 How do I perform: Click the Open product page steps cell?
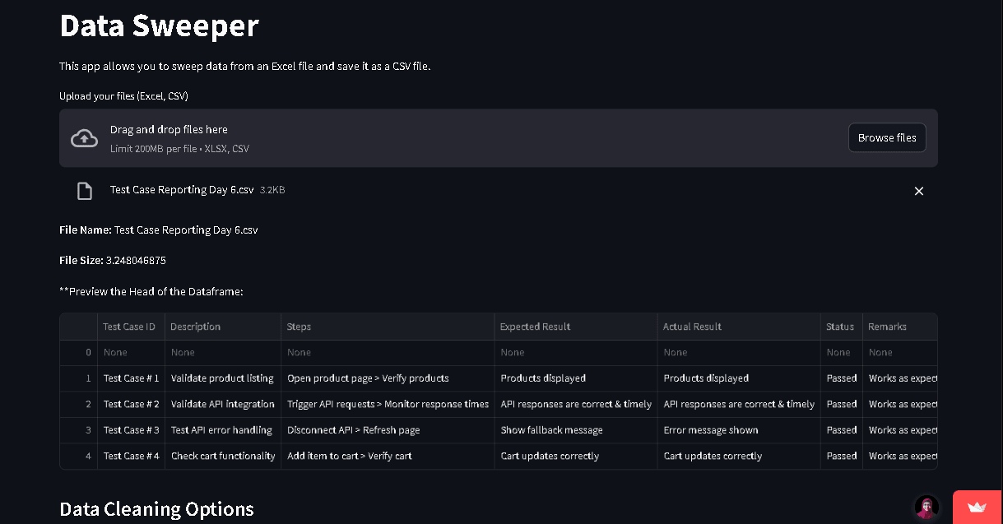click(388, 378)
